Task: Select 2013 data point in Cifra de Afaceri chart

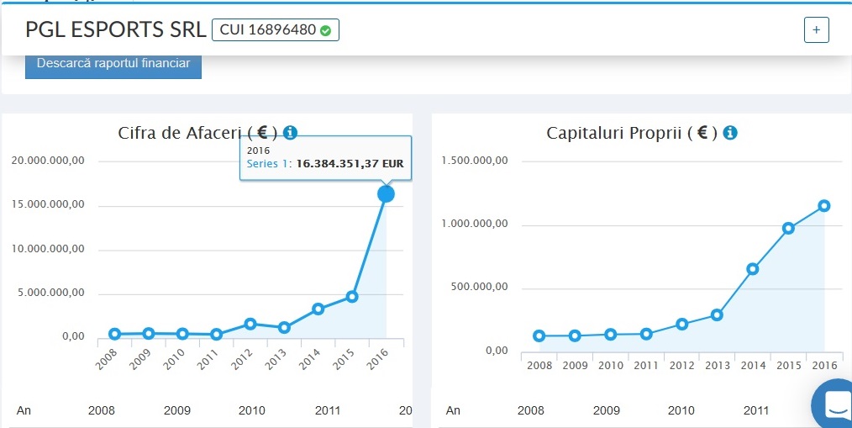Action: point(284,327)
